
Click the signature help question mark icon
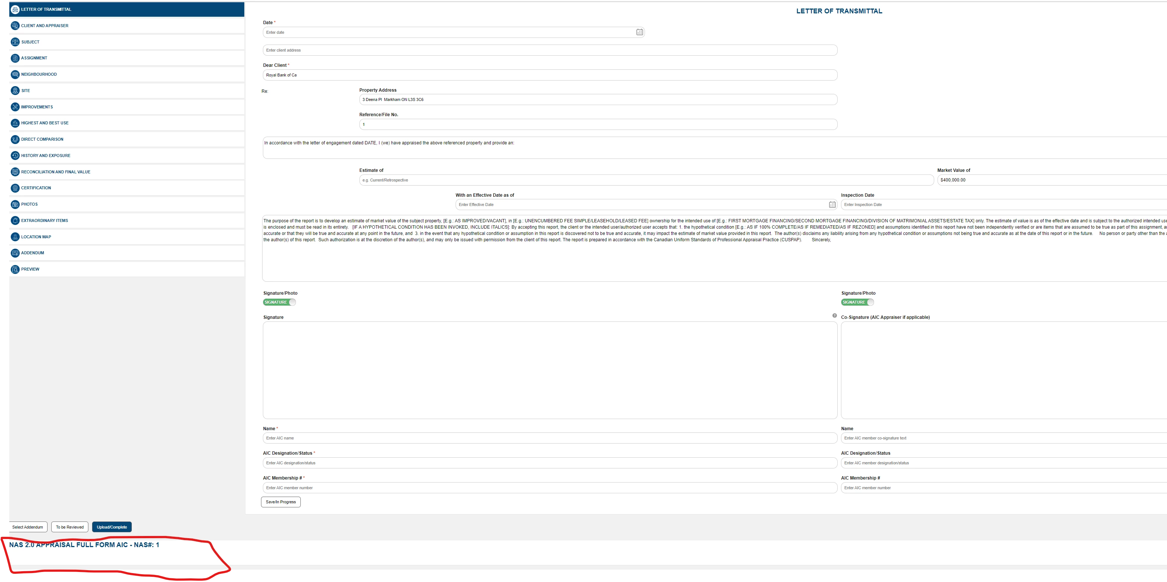(x=834, y=316)
